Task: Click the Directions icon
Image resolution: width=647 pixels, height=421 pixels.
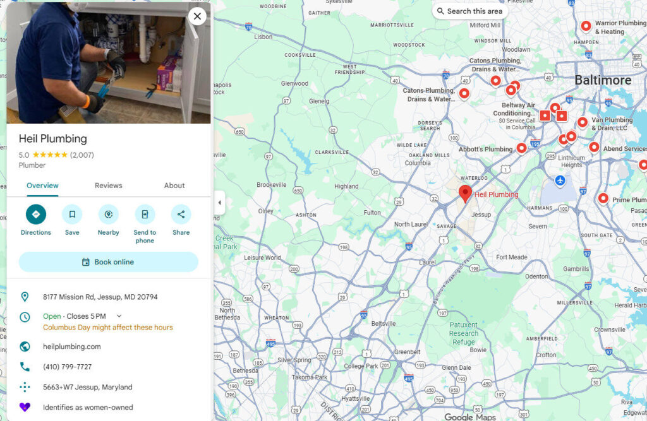Action: click(x=36, y=215)
